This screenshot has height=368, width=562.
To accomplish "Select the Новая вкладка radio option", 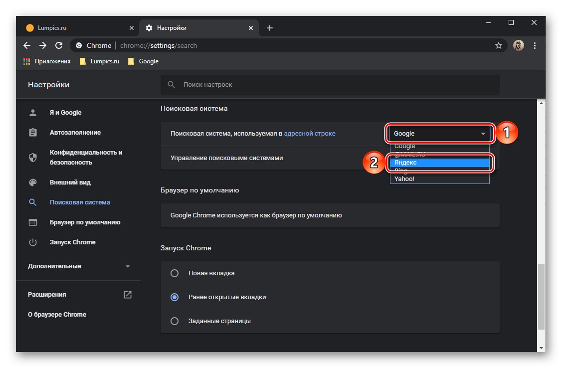I will click(x=175, y=273).
